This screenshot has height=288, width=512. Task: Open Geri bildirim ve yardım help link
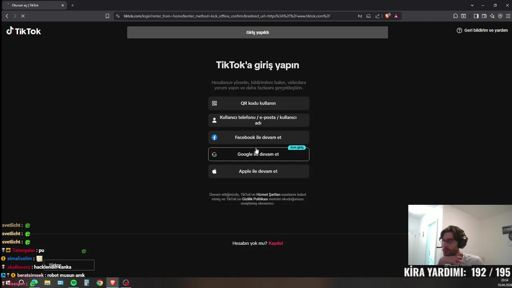click(x=482, y=30)
